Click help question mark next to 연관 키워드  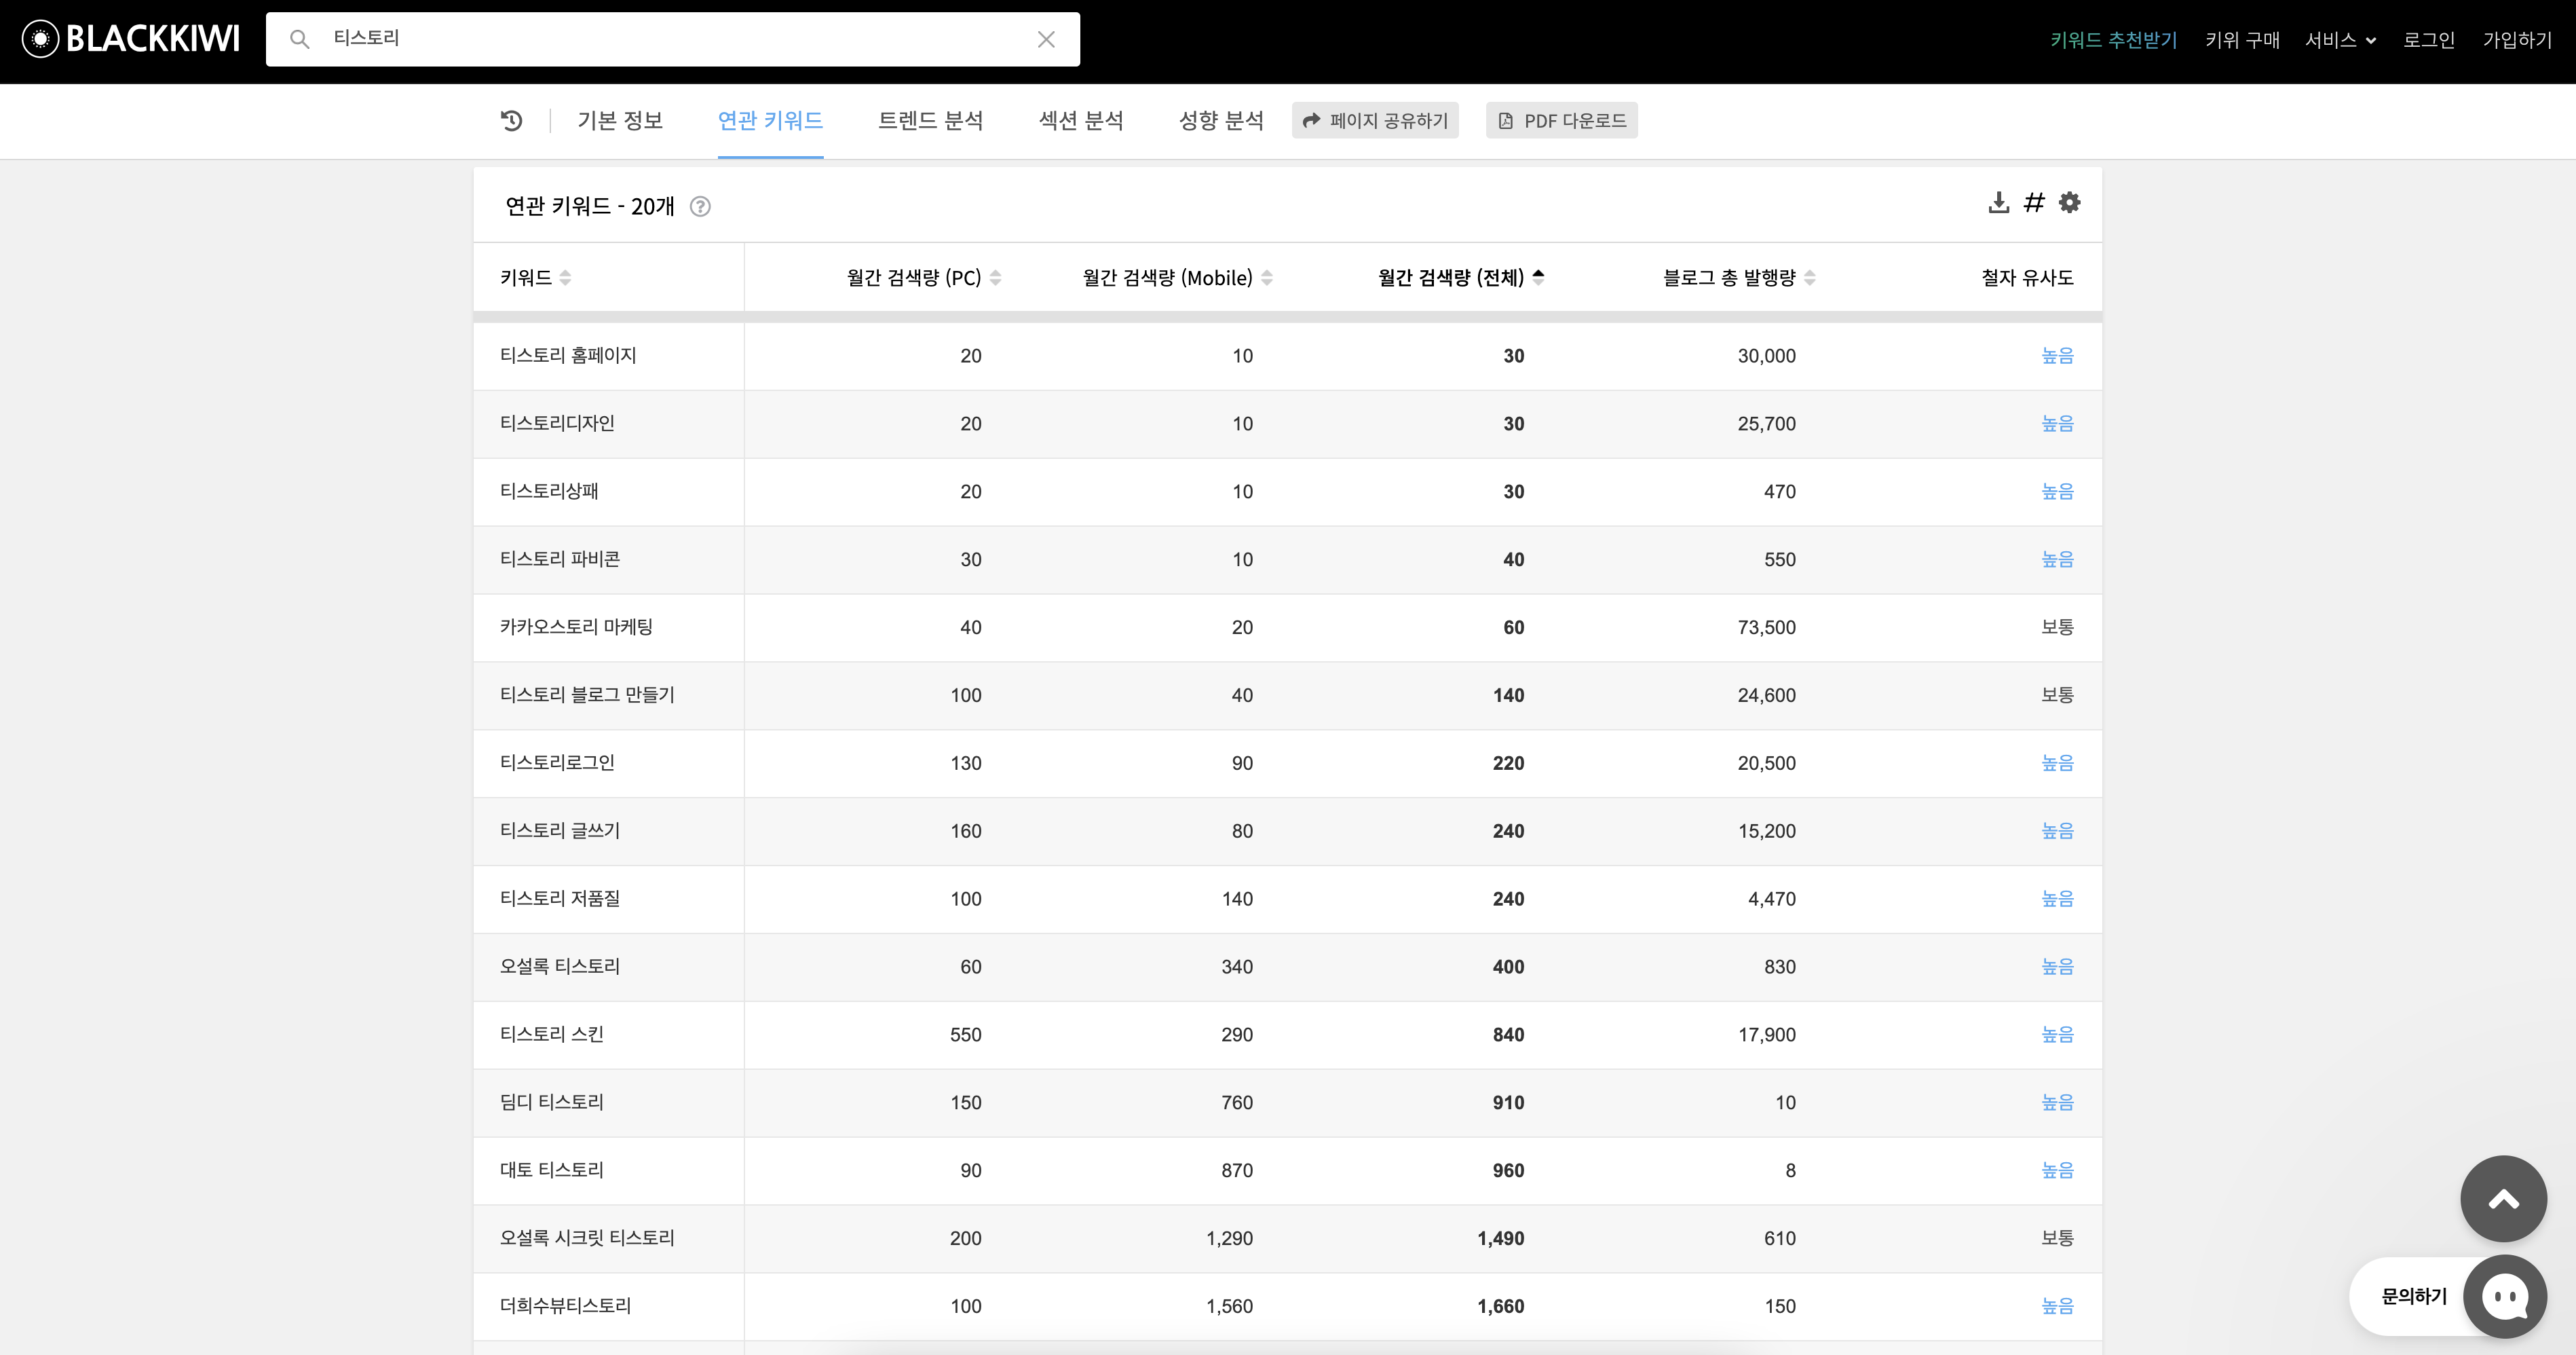coord(700,206)
